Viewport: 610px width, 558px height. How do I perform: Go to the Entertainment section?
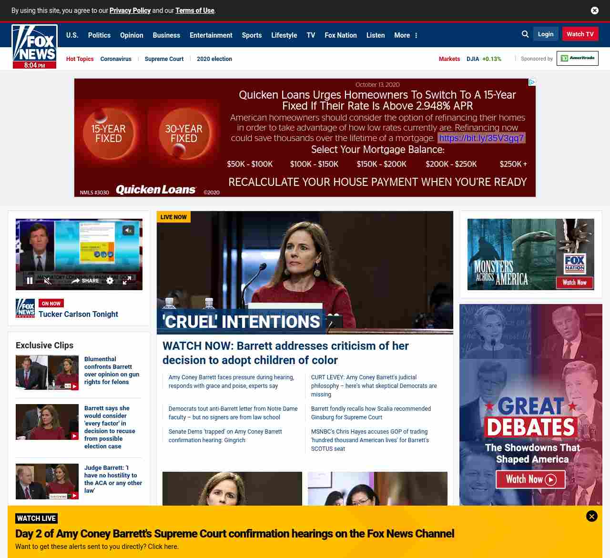point(211,35)
